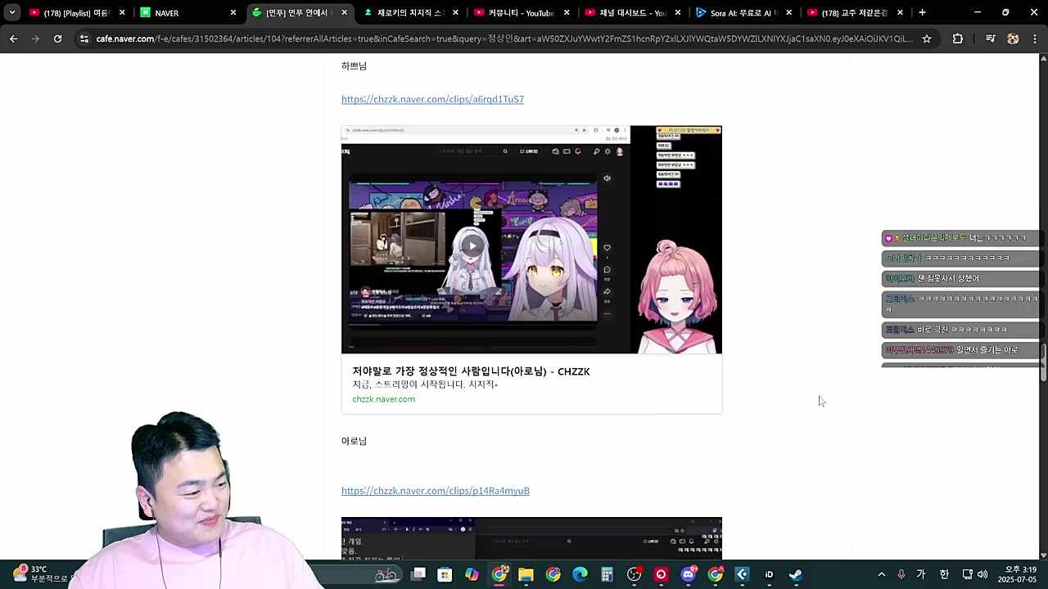Open the first clip preview thumbnail

(x=531, y=240)
